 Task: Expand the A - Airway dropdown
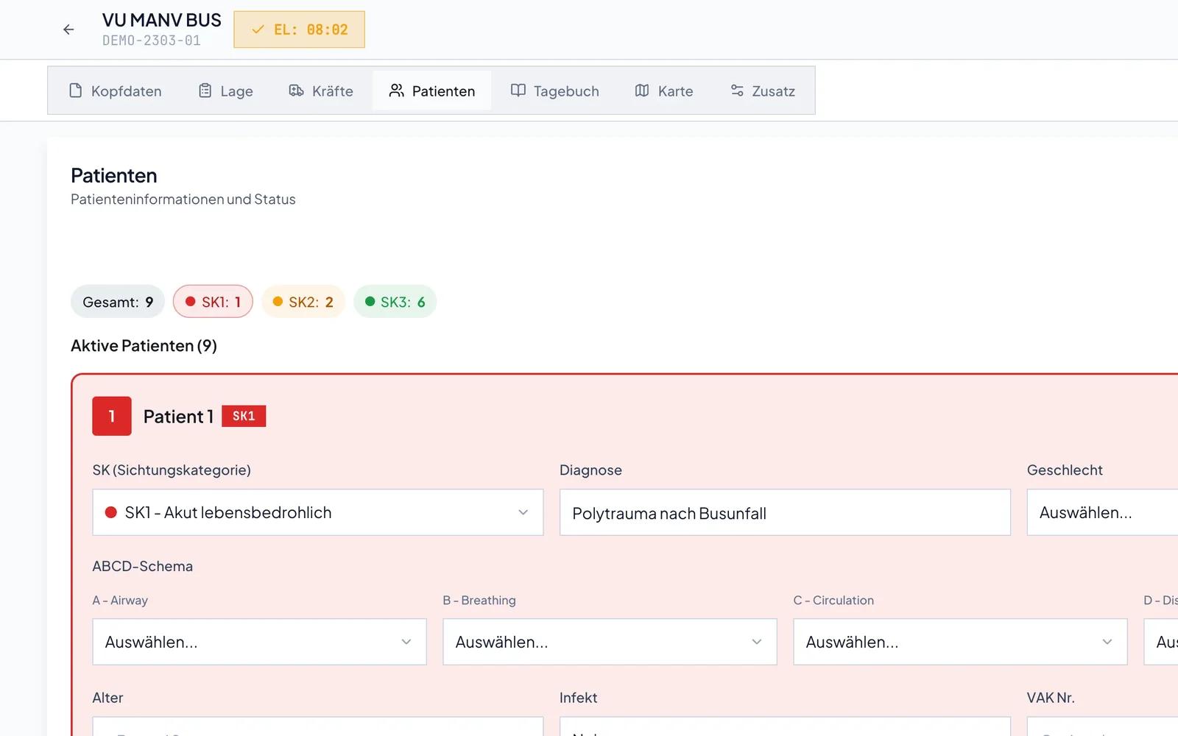[x=259, y=642]
